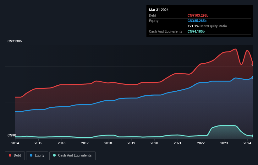This screenshot has width=258, height=165.
Task: Click the teal Cash legend dot
Action: [x=54, y=155]
